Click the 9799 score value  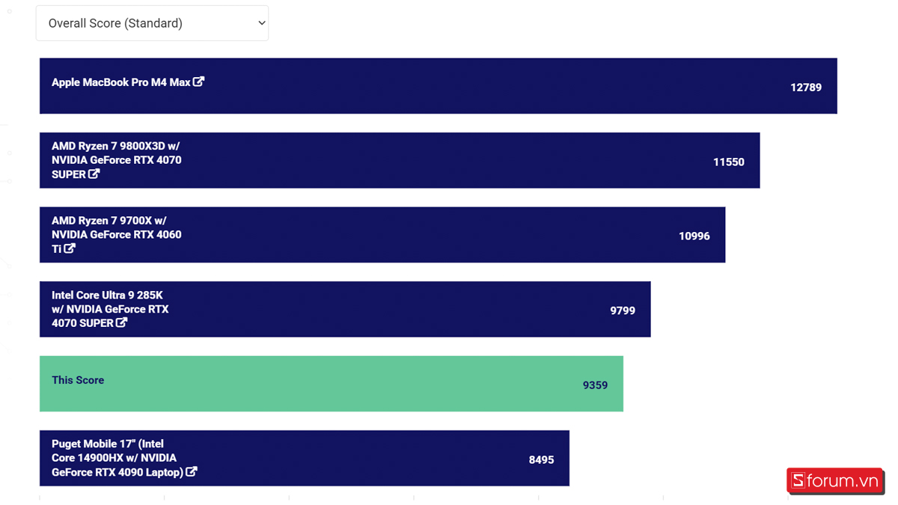point(623,310)
